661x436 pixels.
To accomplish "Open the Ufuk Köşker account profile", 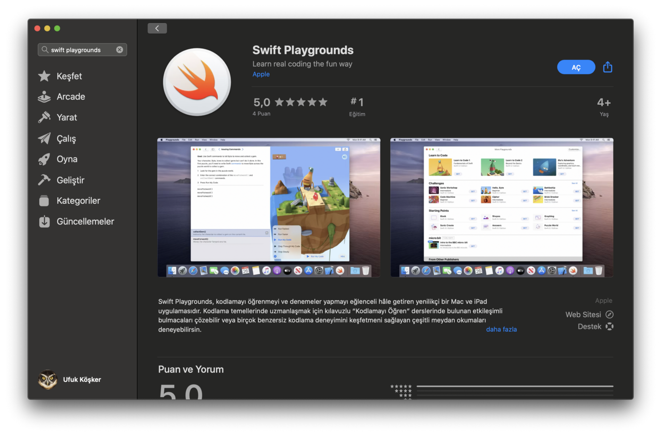I will 70,379.
